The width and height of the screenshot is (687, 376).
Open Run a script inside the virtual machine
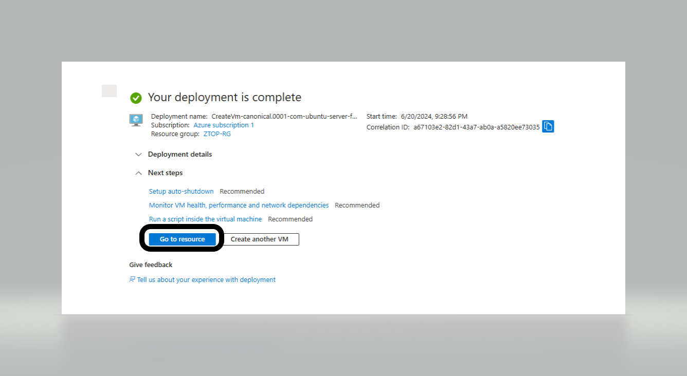coord(205,219)
